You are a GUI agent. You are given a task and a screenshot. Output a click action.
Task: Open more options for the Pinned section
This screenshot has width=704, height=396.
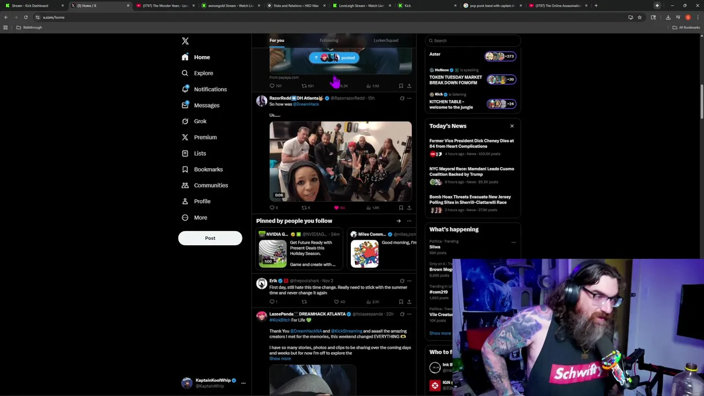(409, 221)
